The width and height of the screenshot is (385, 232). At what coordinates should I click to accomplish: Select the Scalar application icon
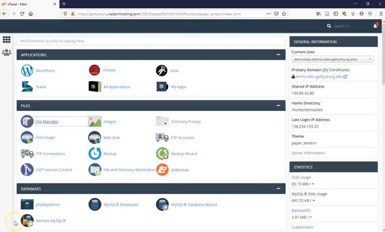[x=27, y=87]
